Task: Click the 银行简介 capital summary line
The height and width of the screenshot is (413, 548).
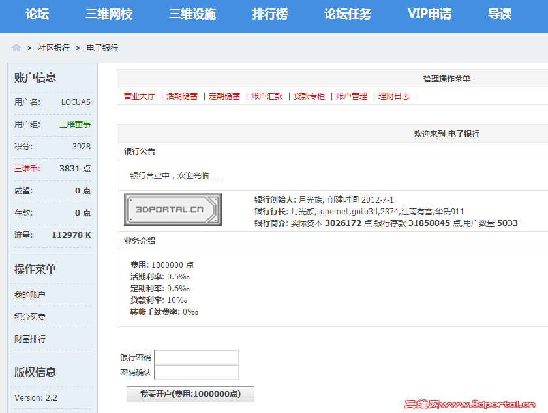Action: pos(386,223)
